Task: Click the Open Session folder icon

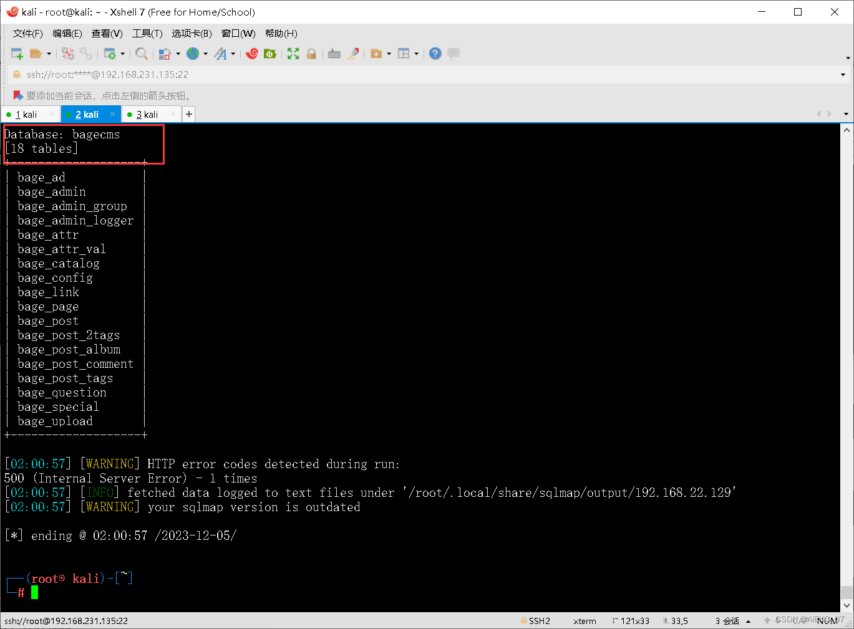Action: click(36, 54)
